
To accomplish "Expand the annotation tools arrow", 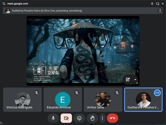I will pos(135,79).
